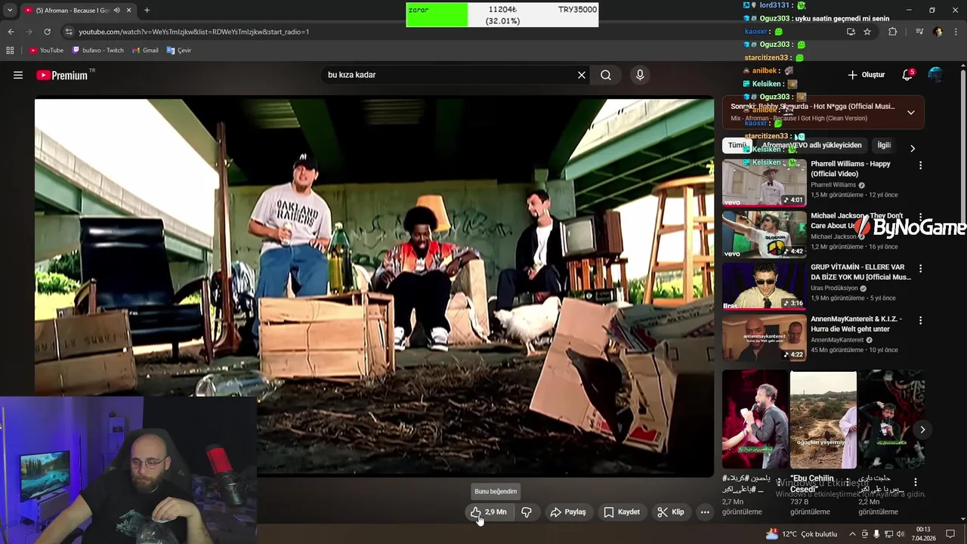Open media controls icon in Chrome toolbar
967x544 pixels.
(x=919, y=32)
